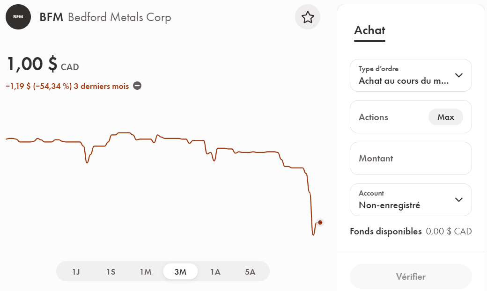Switch to the 1A chart range
The width and height of the screenshot is (487, 291).
tap(215, 271)
